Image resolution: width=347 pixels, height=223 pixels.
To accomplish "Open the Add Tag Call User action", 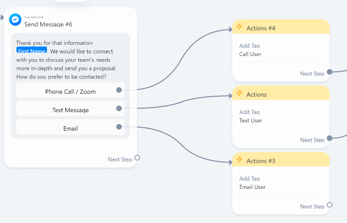I will coord(281,50).
